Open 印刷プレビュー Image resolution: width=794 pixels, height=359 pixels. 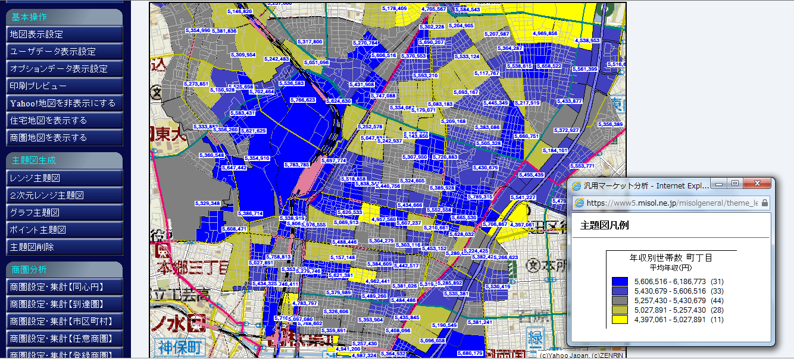(x=64, y=86)
